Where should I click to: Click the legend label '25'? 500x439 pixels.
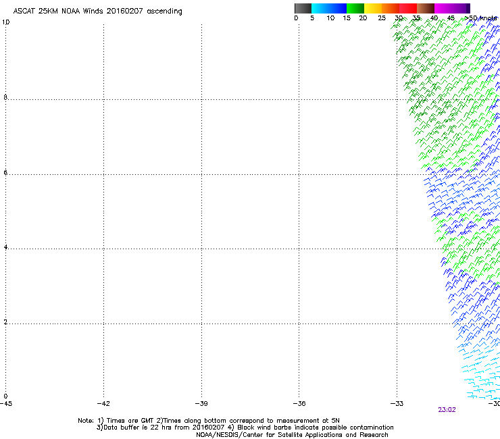[x=382, y=18]
